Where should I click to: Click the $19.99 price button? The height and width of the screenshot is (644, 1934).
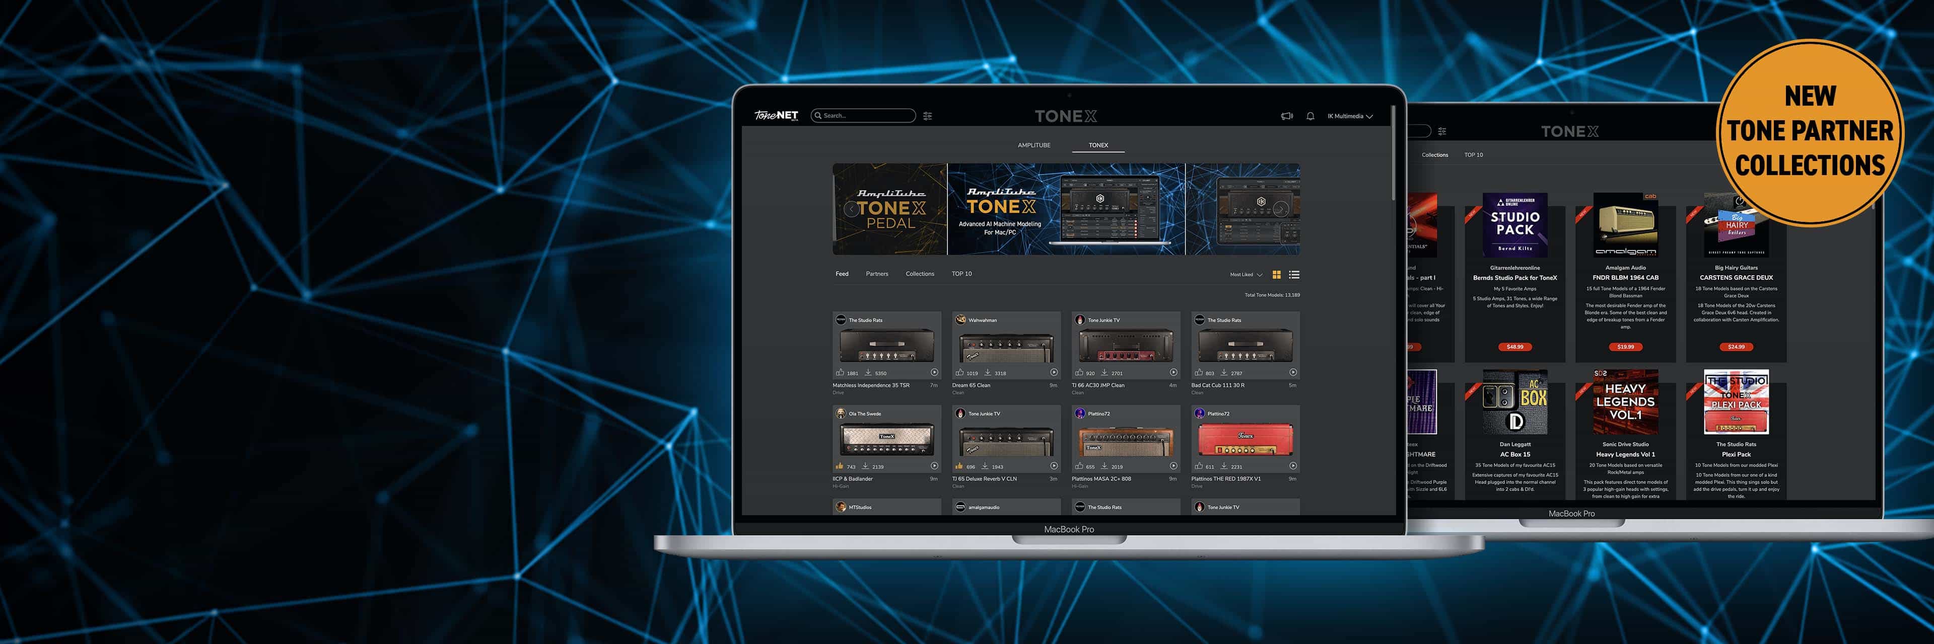(x=1625, y=347)
